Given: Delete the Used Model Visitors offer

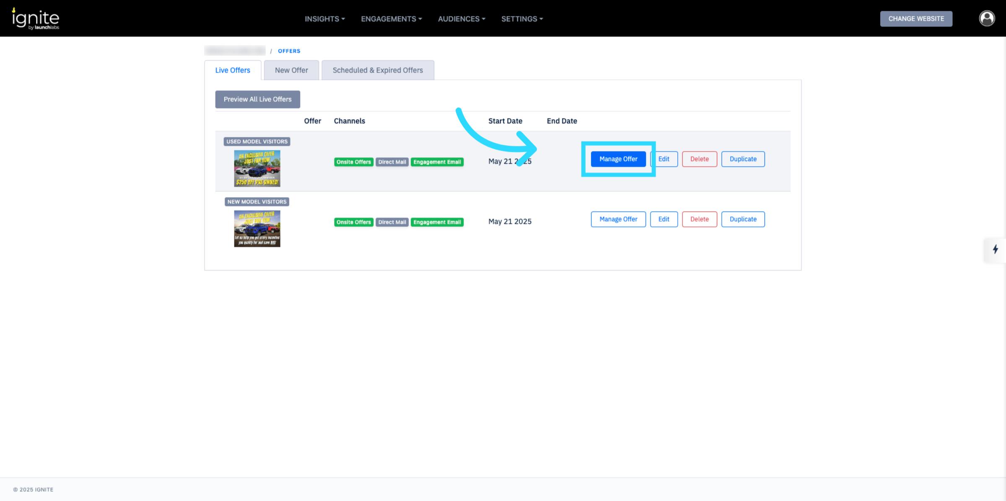Looking at the screenshot, I should pos(699,159).
